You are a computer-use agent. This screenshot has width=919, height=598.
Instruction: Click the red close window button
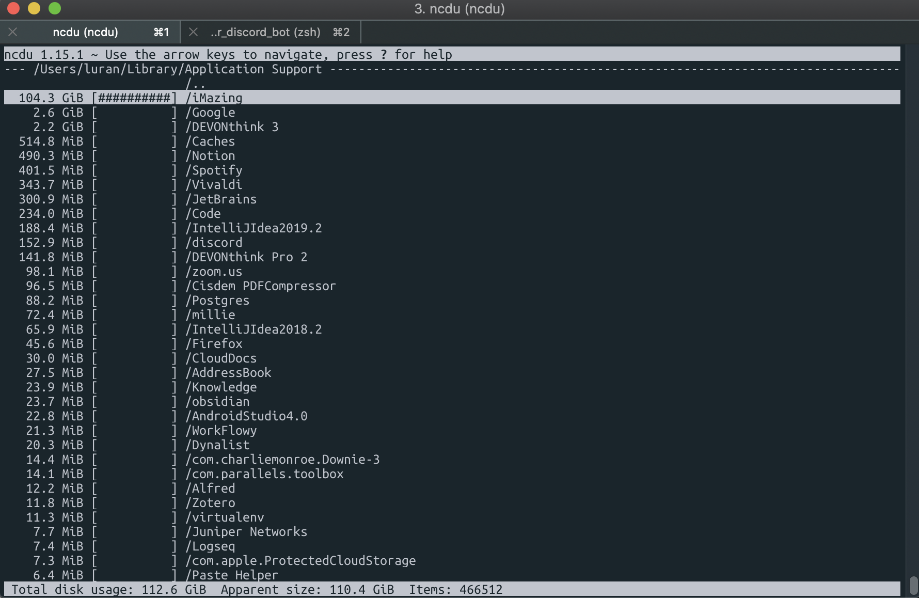coord(13,8)
